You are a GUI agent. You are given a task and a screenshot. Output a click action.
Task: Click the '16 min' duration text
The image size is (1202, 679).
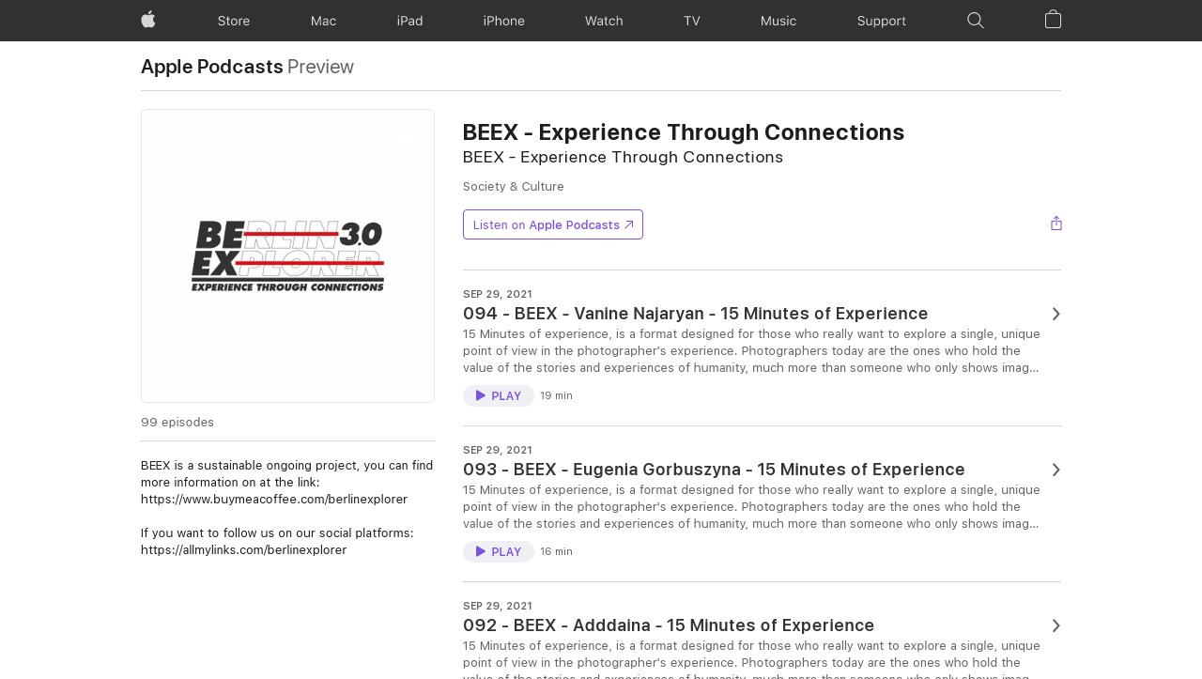pos(556,552)
